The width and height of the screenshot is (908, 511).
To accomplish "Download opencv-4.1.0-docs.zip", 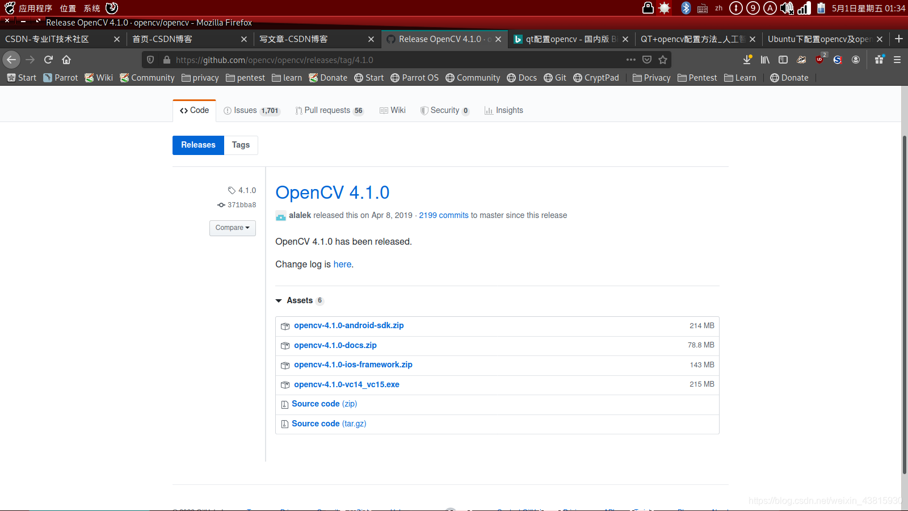I will coord(335,345).
